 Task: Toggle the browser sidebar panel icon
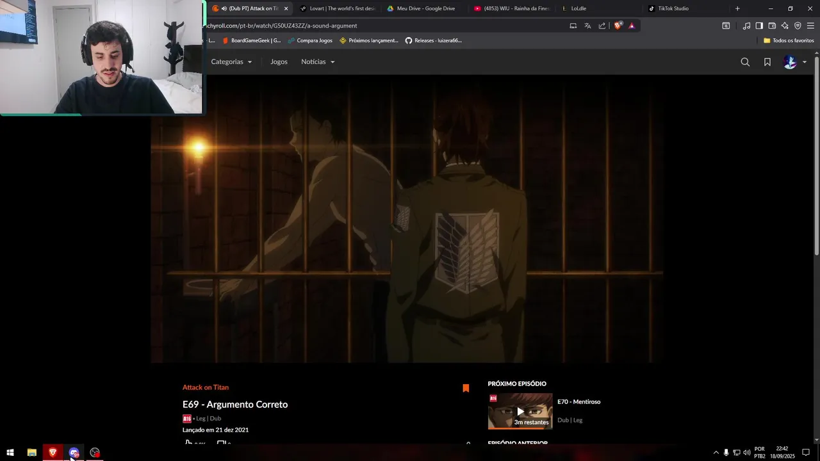pos(759,26)
